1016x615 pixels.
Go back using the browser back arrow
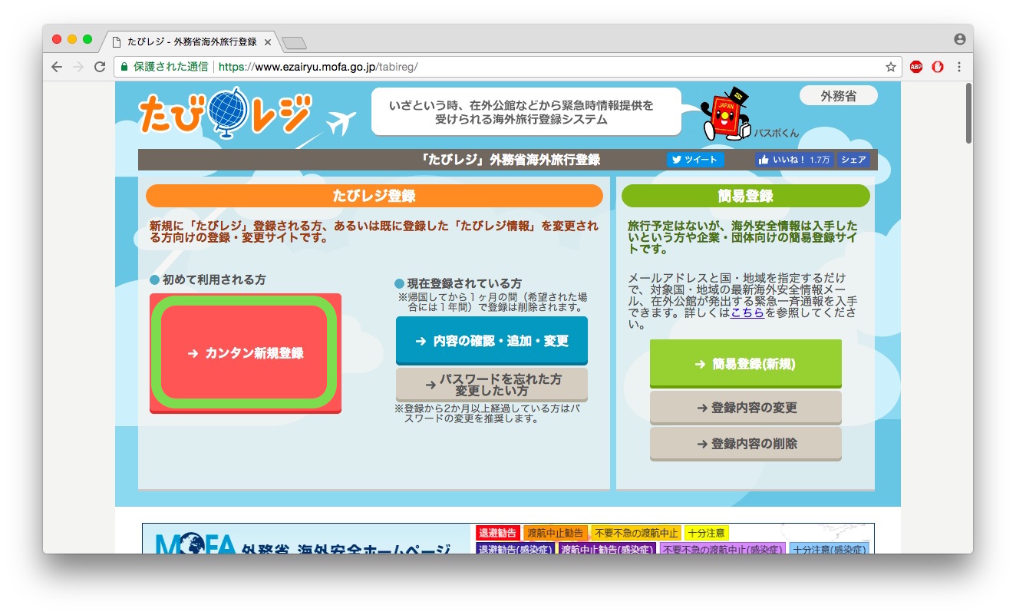(57, 67)
